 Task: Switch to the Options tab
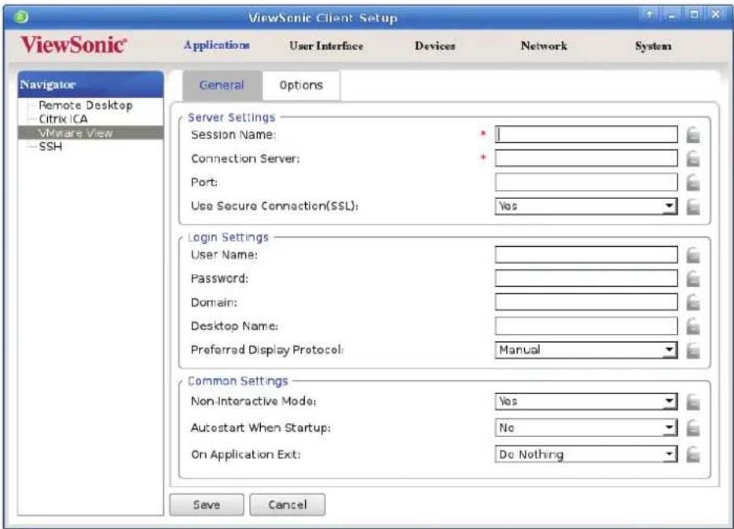(301, 85)
